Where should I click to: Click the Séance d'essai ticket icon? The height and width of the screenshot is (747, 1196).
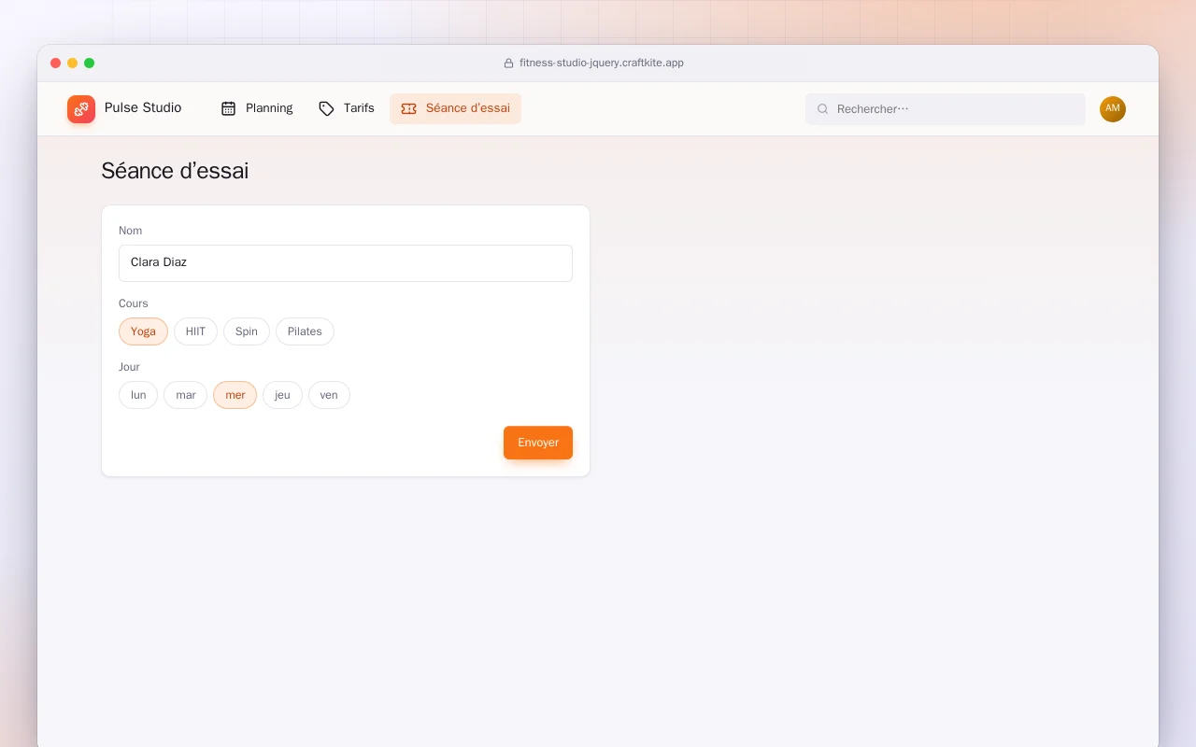[x=408, y=108]
